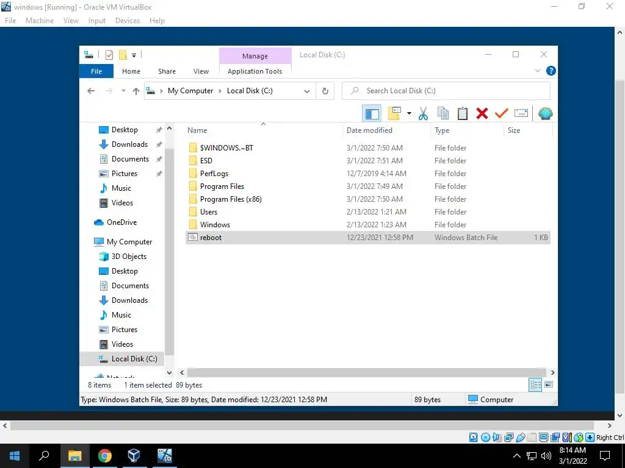The image size is (625, 468).
Task: Click the VirtualBox audio indicator icon
Action: coord(497,438)
